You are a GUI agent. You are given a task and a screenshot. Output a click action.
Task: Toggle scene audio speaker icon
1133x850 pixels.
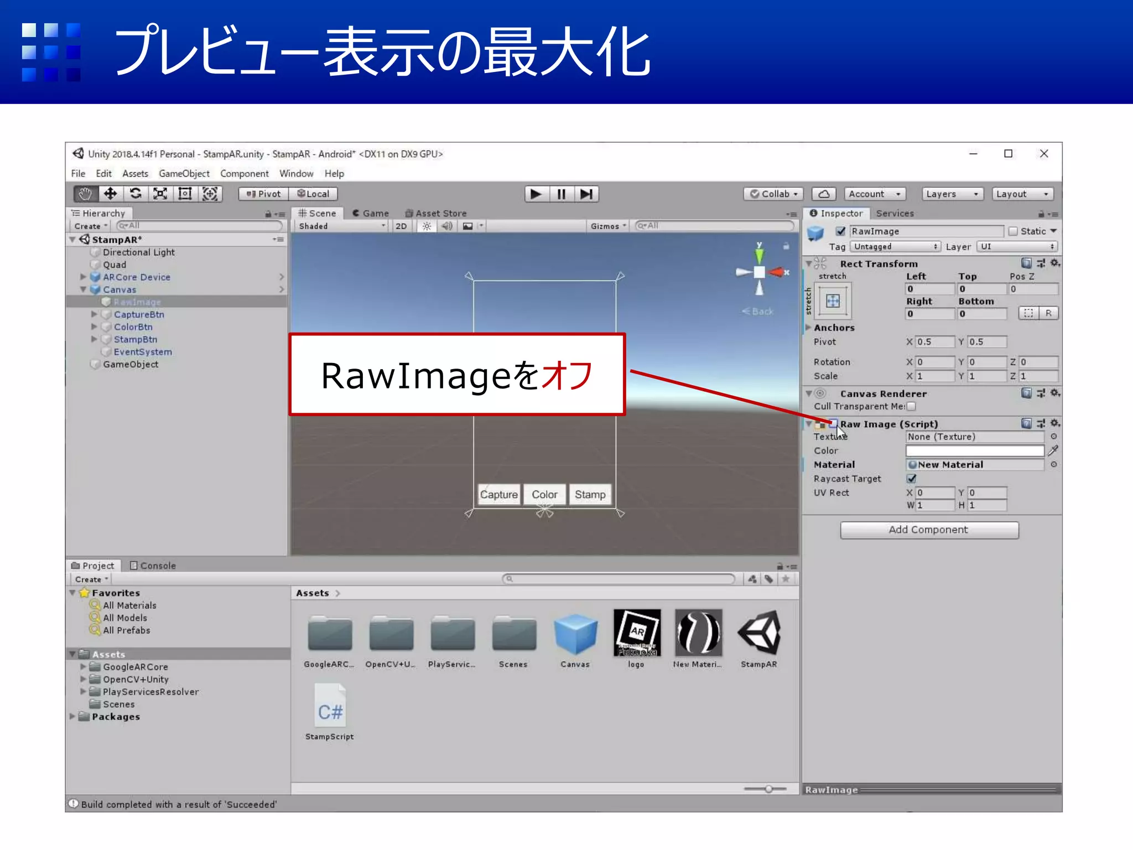click(x=447, y=226)
